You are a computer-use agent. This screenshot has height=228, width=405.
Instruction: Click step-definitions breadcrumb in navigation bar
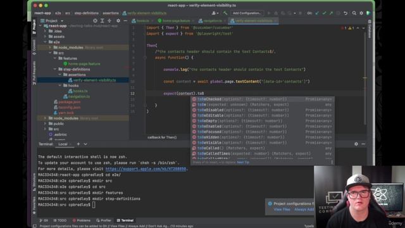[87, 13]
